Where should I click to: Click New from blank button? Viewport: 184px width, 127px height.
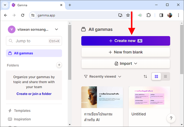point(126,52)
